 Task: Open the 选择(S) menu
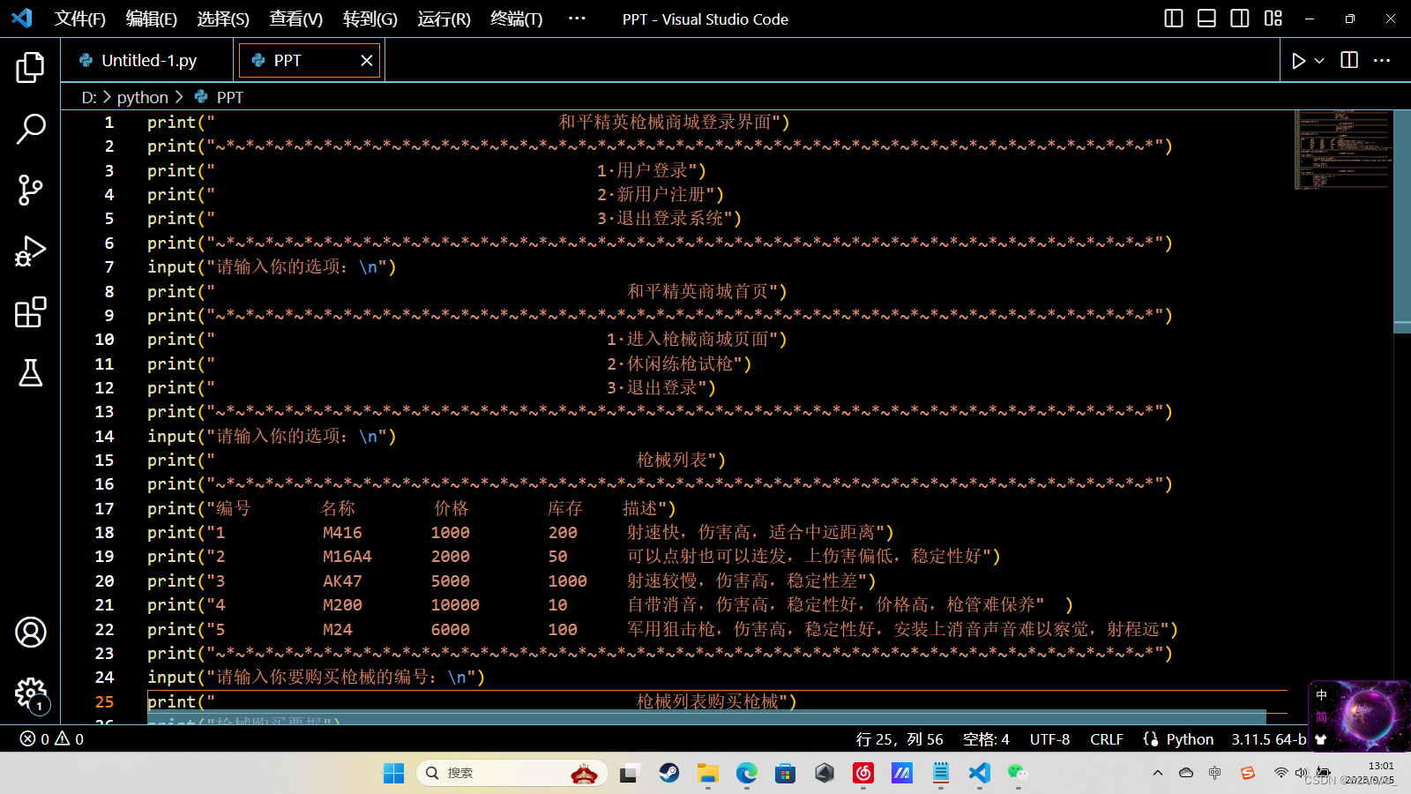coord(223,19)
